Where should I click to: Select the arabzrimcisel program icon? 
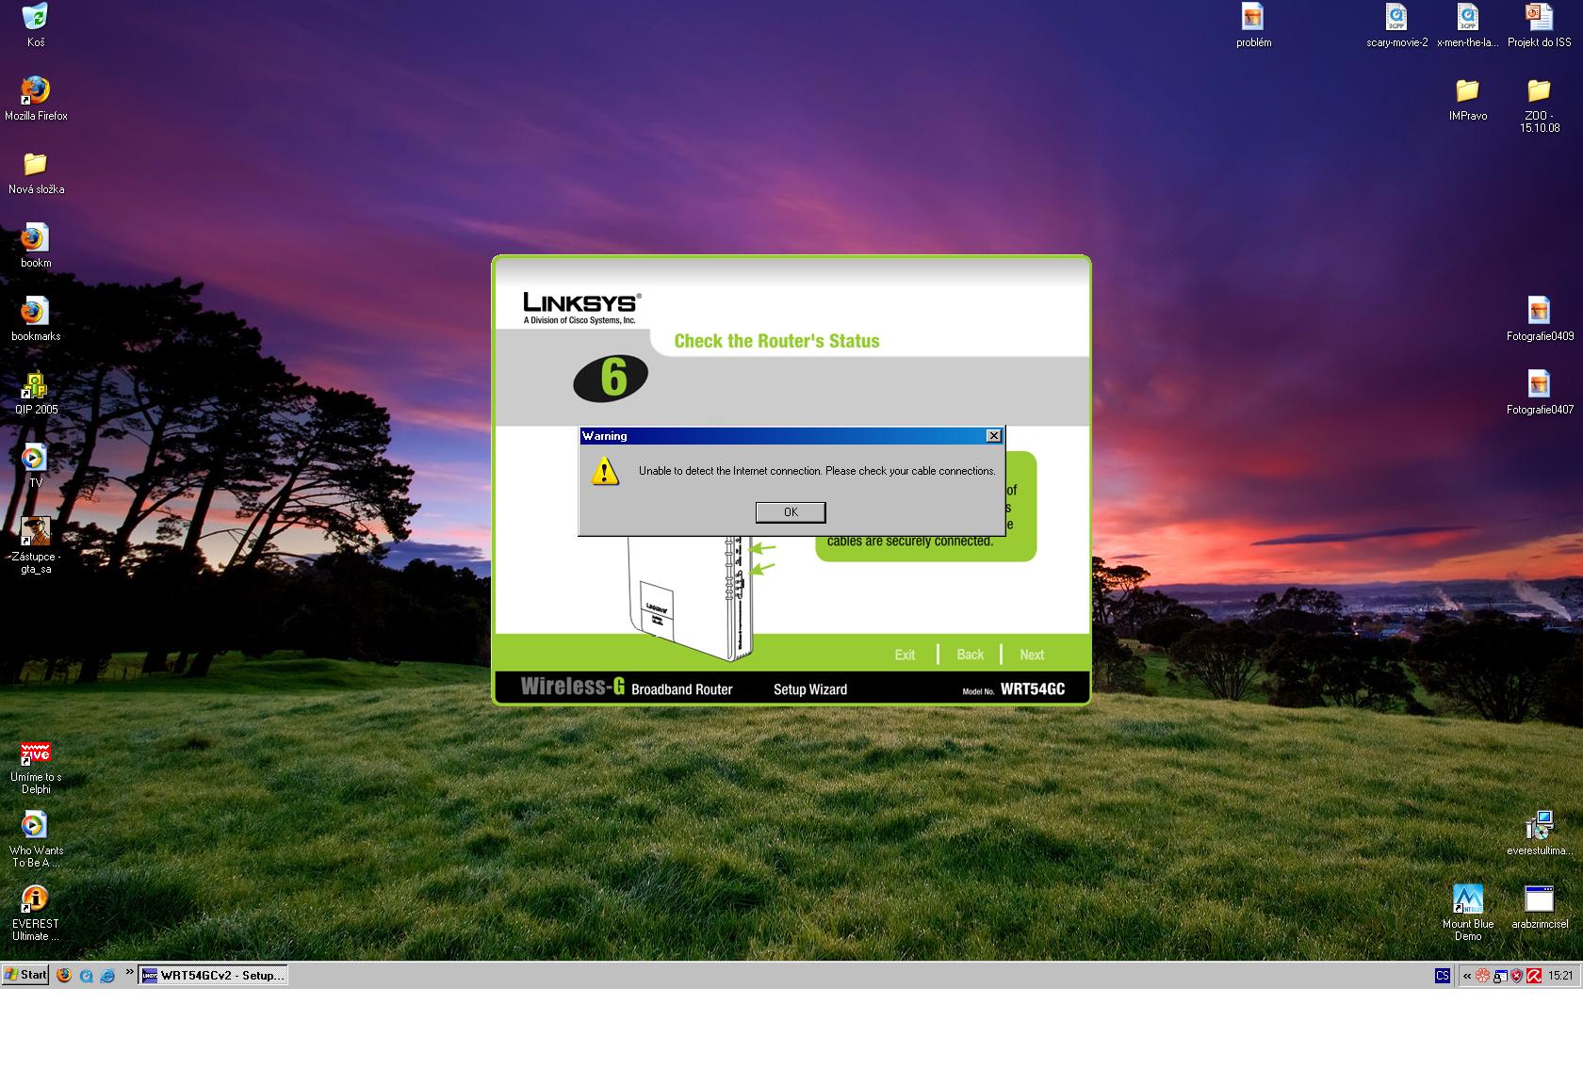click(1540, 907)
